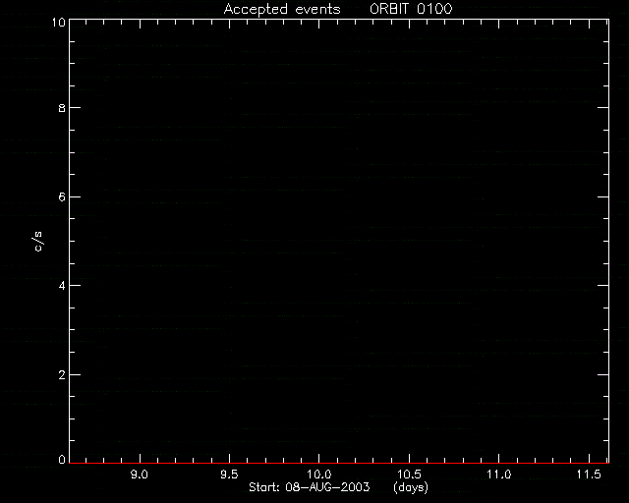Click the 'ORBIT 0100' title label
Screen dimensions: 629x503
tap(411, 9)
